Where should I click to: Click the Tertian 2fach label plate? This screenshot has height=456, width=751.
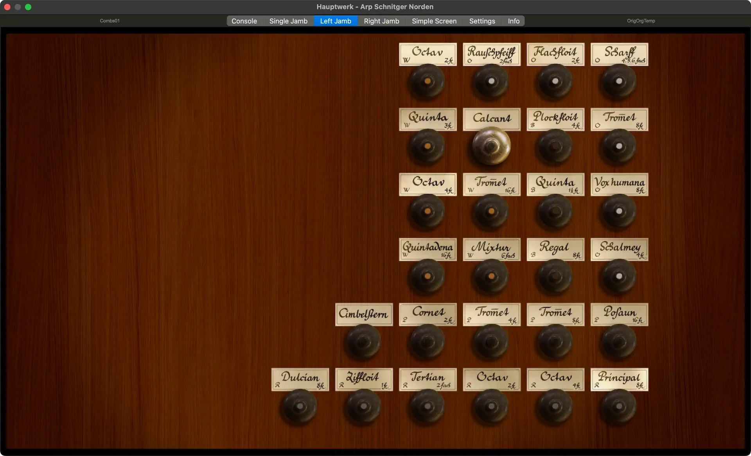[x=428, y=379]
